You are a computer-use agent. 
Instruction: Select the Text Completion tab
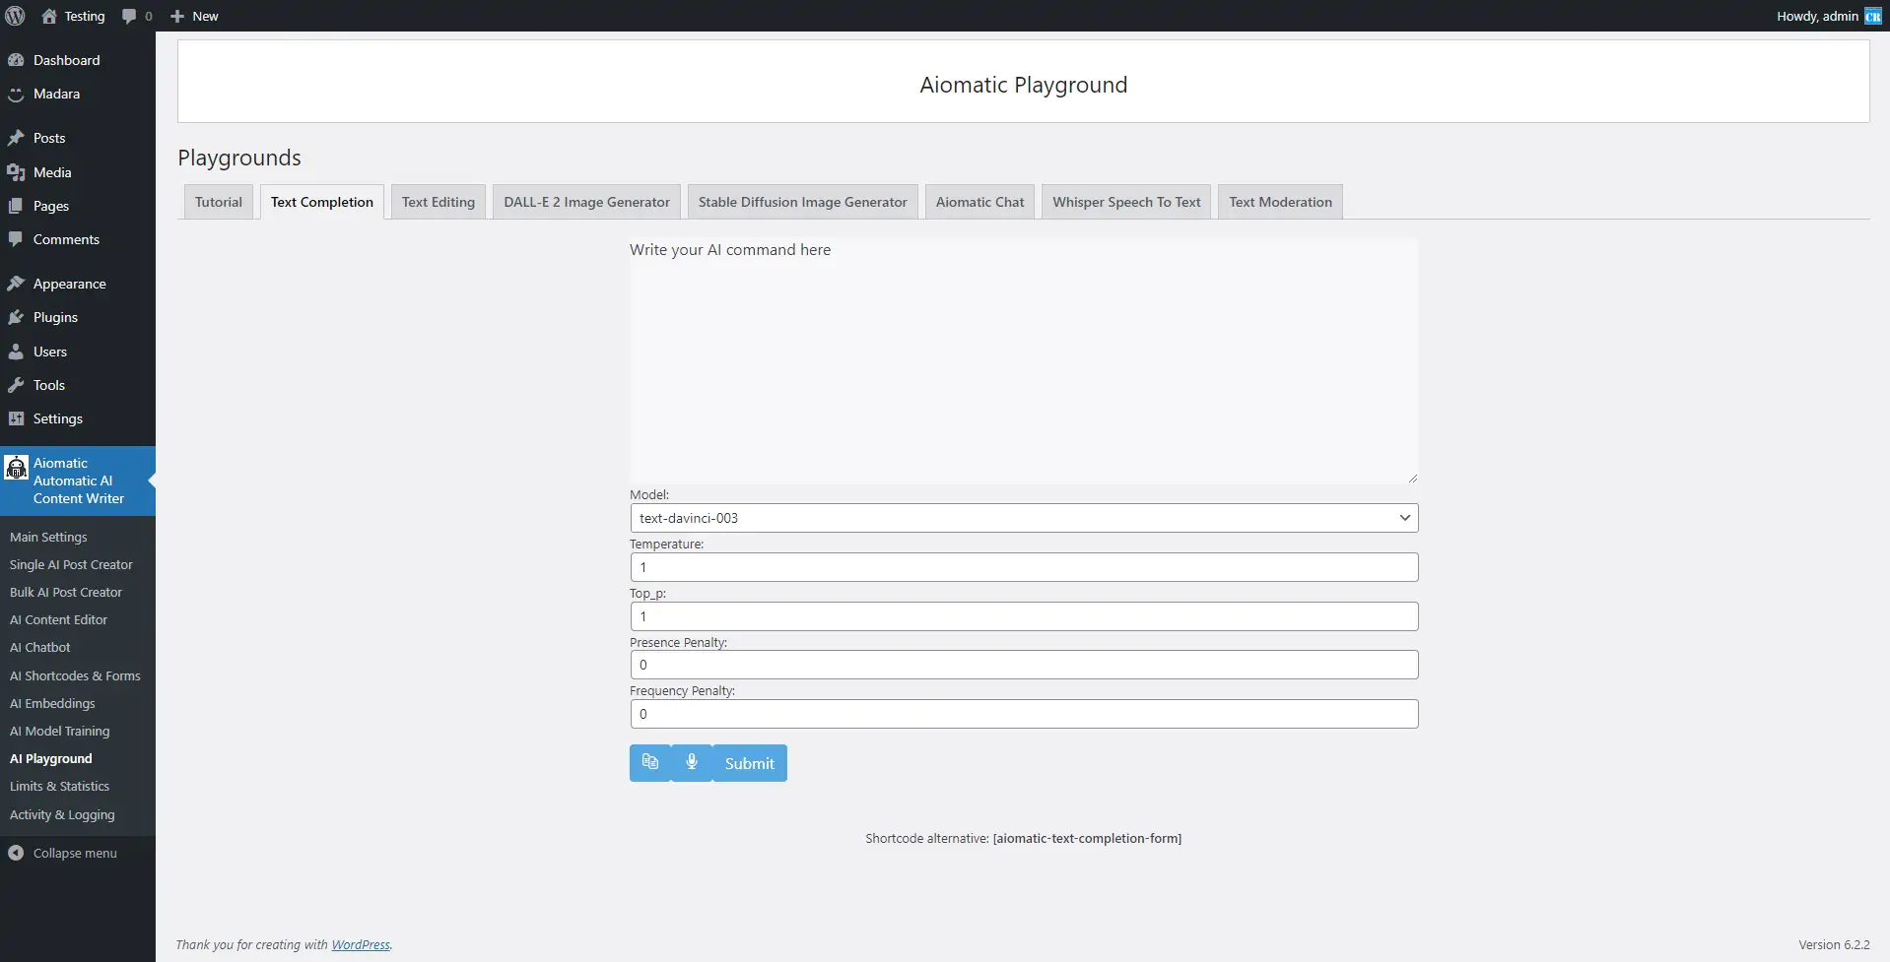322,202
